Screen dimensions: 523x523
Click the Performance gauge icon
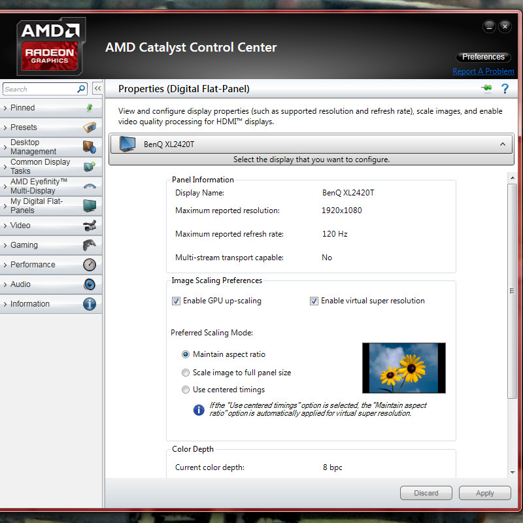90,265
